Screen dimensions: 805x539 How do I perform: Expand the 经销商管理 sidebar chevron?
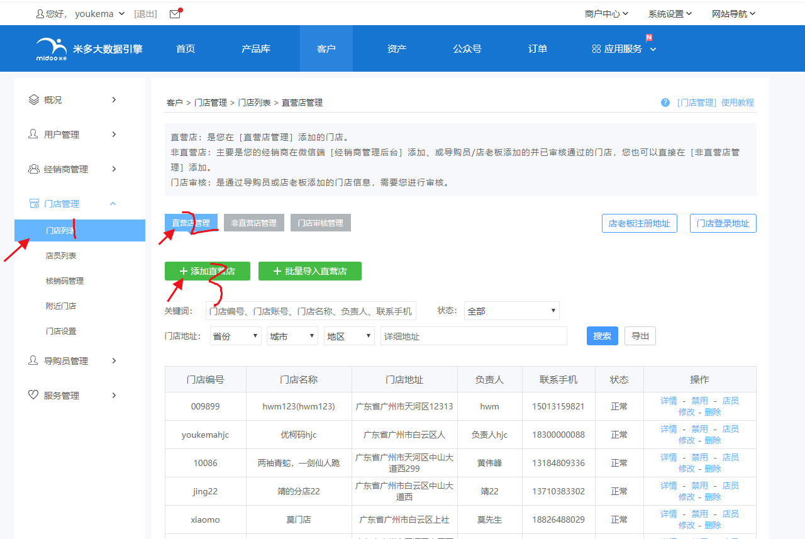(114, 169)
